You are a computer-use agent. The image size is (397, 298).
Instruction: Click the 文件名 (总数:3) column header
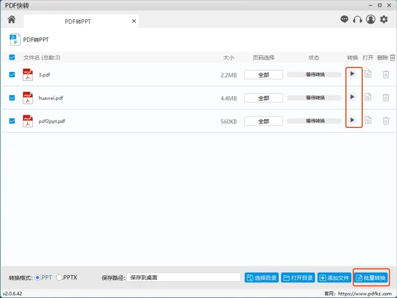(42, 58)
